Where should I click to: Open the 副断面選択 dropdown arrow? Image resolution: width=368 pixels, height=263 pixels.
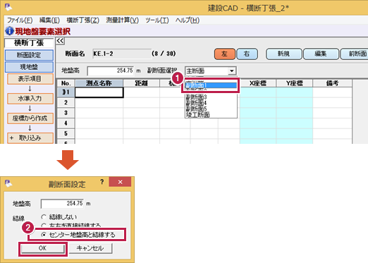(232, 71)
